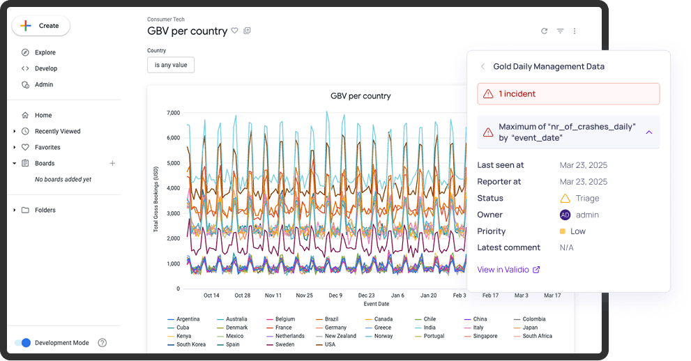
Task: Go back using the panel's left chevron
Action: pos(483,67)
